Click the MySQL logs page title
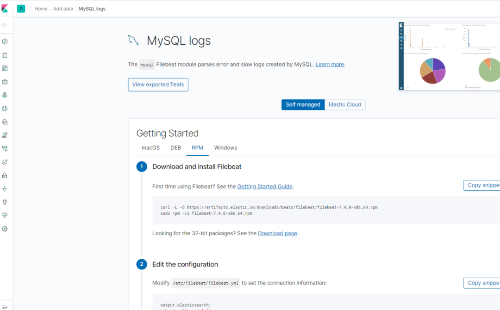This screenshot has width=500, height=310. (x=179, y=41)
